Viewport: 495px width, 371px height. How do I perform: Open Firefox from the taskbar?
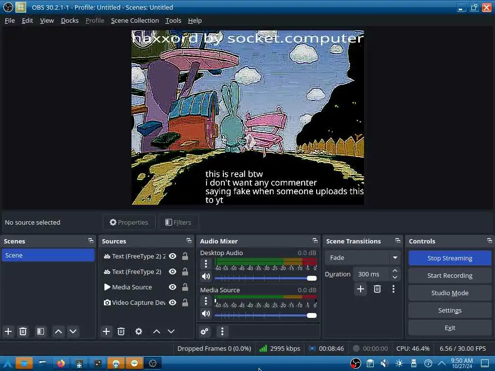(x=60, y=363)
